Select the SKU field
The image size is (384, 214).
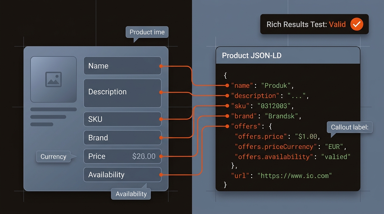click(123, 119)
